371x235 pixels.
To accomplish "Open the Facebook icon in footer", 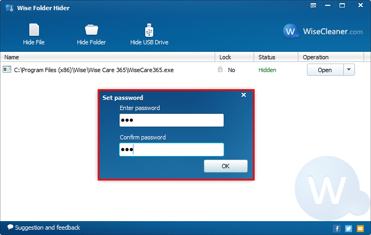I will tap(337, 229).
